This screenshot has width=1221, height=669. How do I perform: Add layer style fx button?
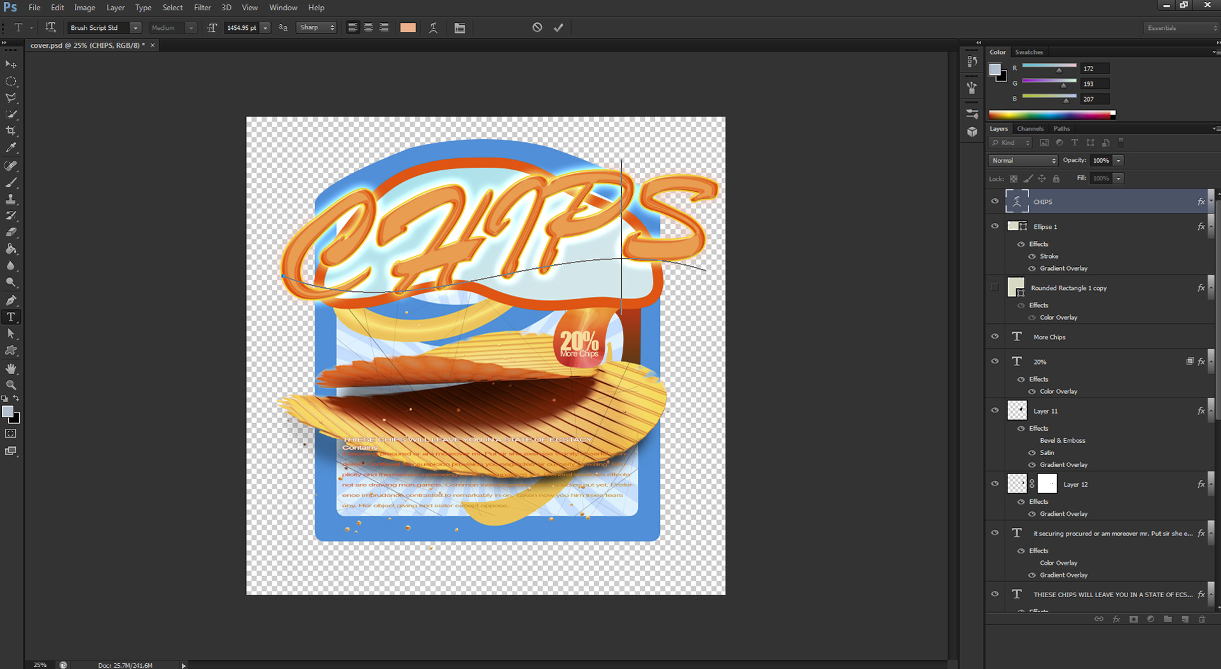tap(1116, 619)
